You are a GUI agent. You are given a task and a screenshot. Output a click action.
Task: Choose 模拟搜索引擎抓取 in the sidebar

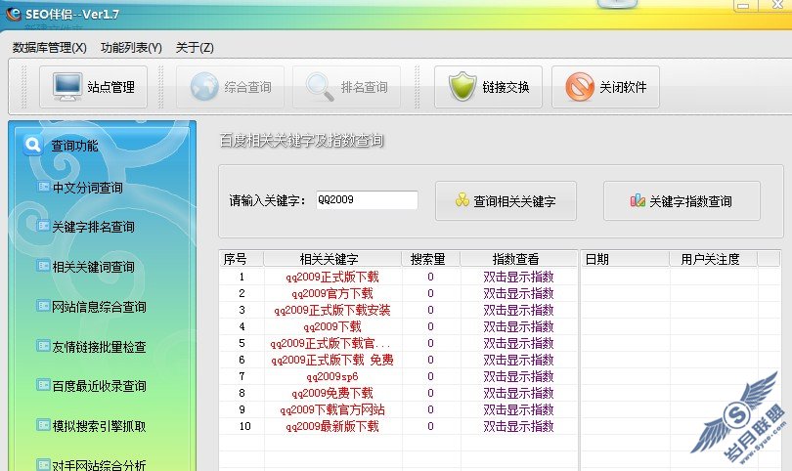coord(99,425)
